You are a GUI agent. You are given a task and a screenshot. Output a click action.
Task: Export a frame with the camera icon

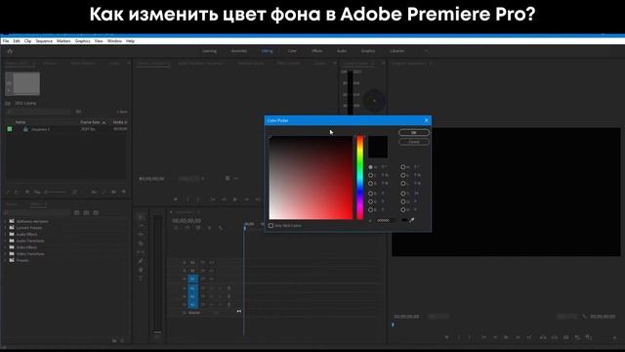[x=565, y=337]
